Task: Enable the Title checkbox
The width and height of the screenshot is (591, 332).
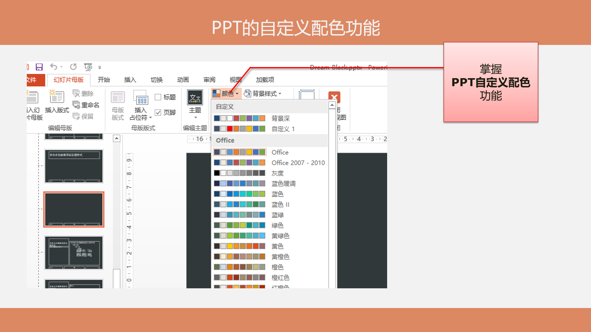Action: click(x=158, y=97)
